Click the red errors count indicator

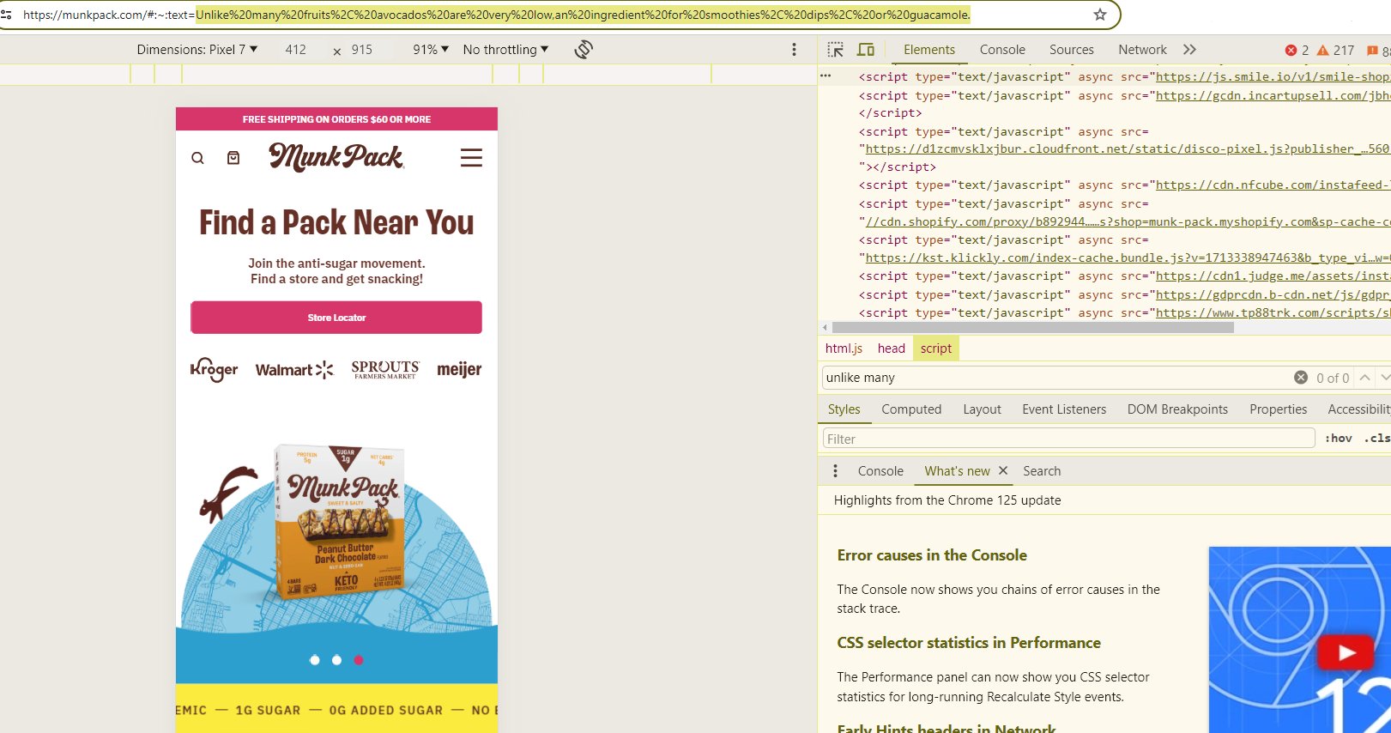point(1297,51)
